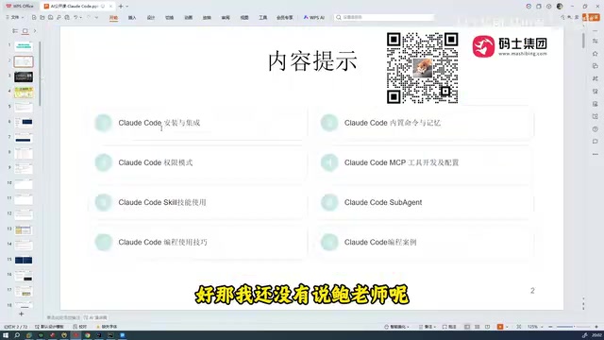The image size is (604, 340).
Task: Expand slideshow options dropdown arrow
Action: (x=507, y=327)
